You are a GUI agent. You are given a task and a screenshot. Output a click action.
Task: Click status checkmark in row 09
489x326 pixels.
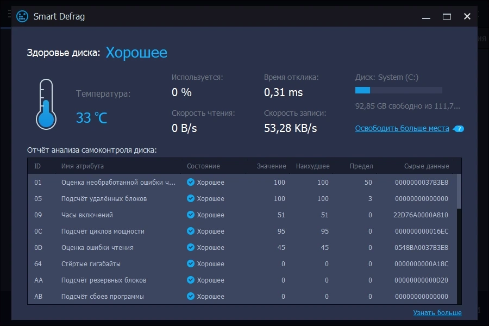tap(191, 215)
